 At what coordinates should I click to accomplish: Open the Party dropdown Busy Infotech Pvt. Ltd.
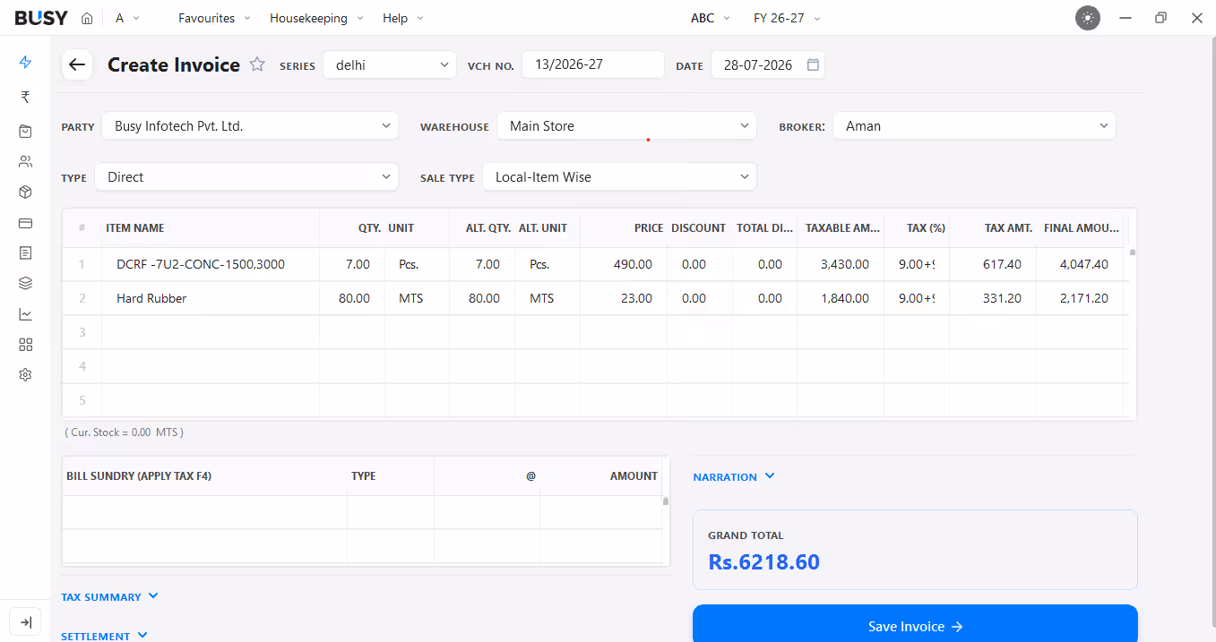(250, 126)
